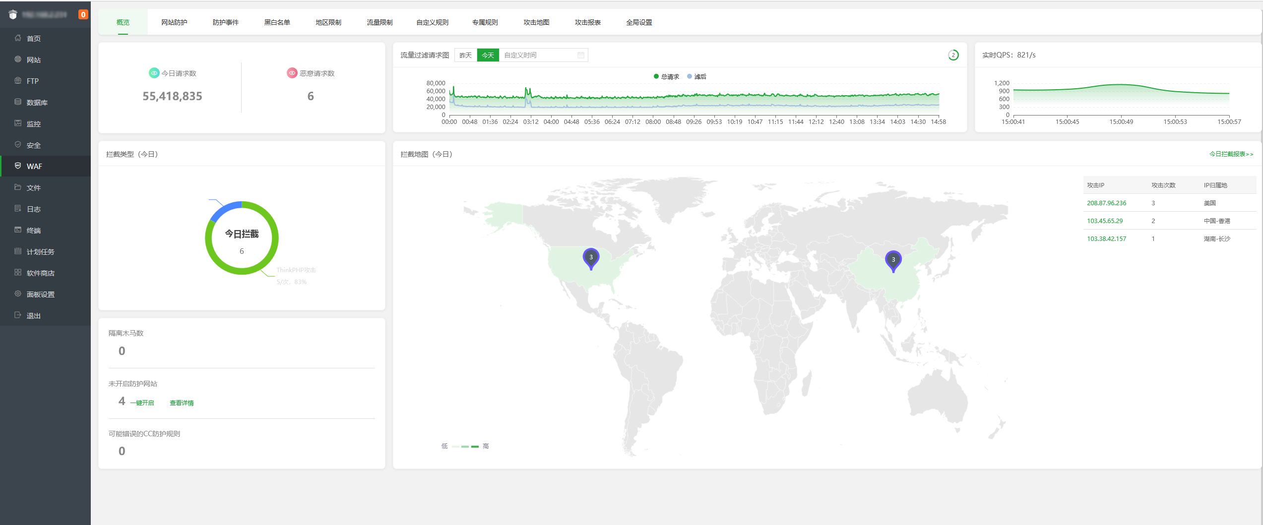Click the panel settings gear icon
The width and height of the screenshot is (1263, 525).
pos(18,294)
